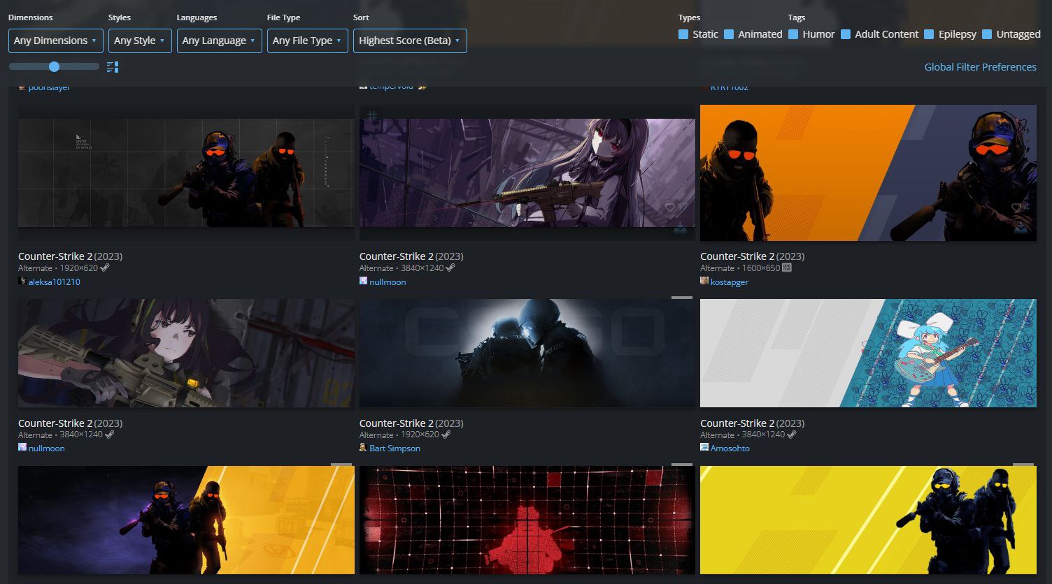The height and width of the screenshot is (584, 1052).
Task: Click Amosohto's avatar icon
Action: 704,447
